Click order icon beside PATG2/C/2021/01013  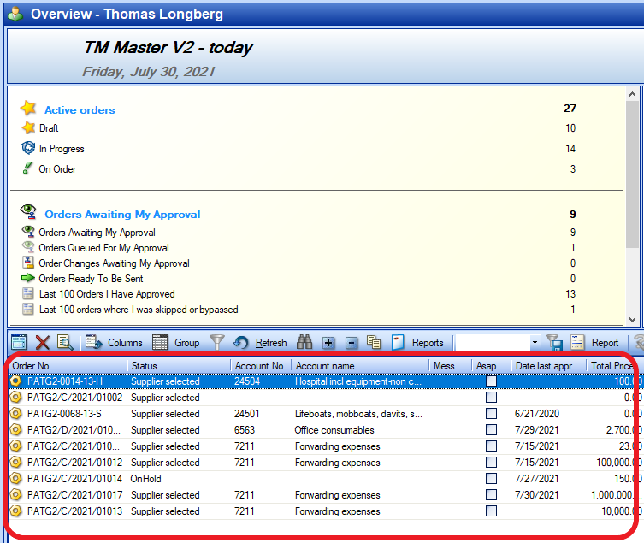pos(15,511)
